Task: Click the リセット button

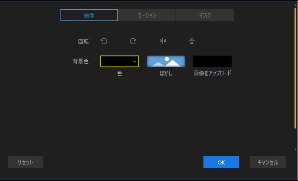Action: click(25, 162)
